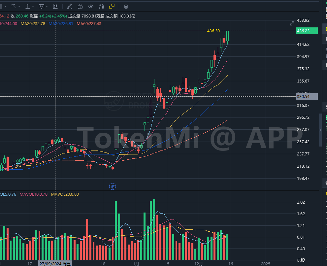Expand chart to full screen

[292, 23]
